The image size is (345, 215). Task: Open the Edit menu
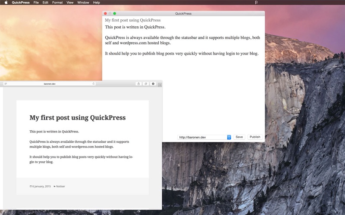tap(45, 3)
